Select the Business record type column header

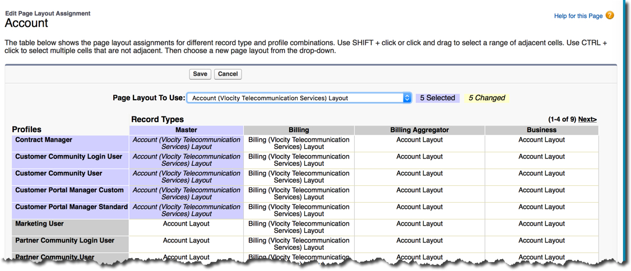(542, 130)
